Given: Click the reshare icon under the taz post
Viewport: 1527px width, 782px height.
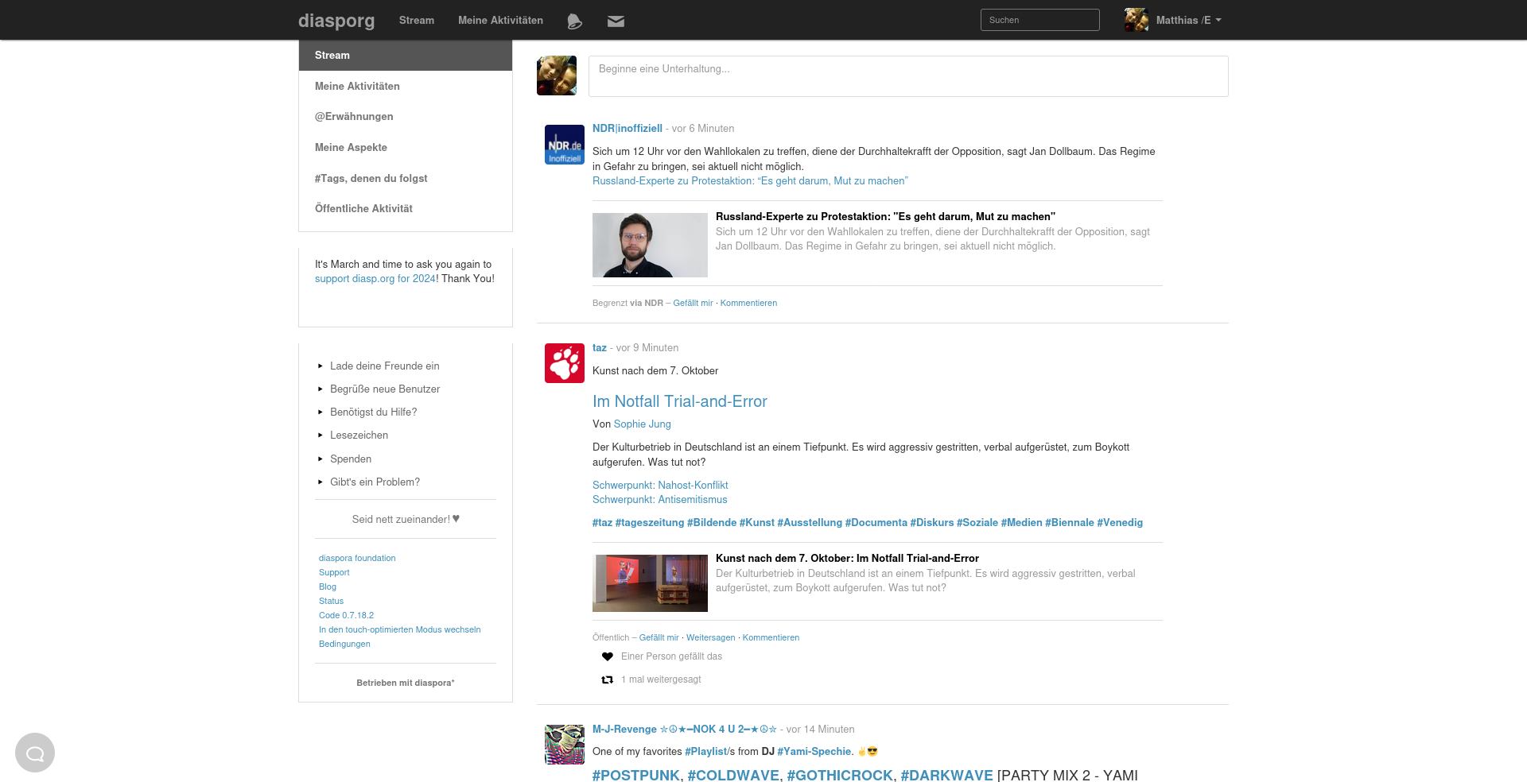Looking at the screenshot, I should [x=608, y=679].
